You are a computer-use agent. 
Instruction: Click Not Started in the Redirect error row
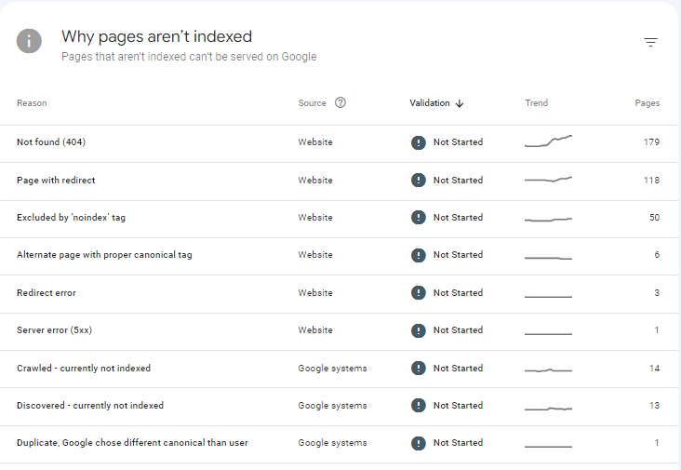(459, 293)
